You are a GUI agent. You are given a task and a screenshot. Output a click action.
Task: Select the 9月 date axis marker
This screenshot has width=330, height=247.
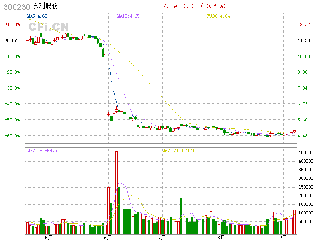283,238
